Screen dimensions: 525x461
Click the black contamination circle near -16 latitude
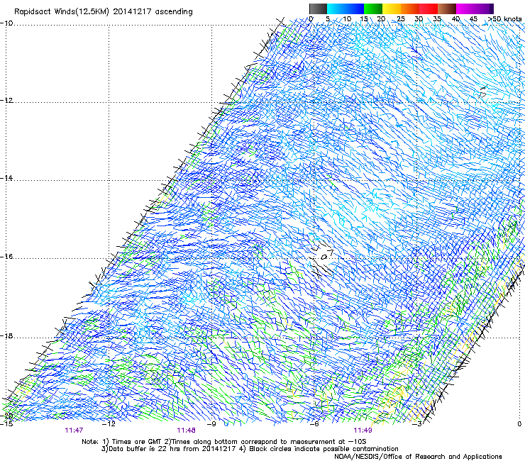click(324, 257)
